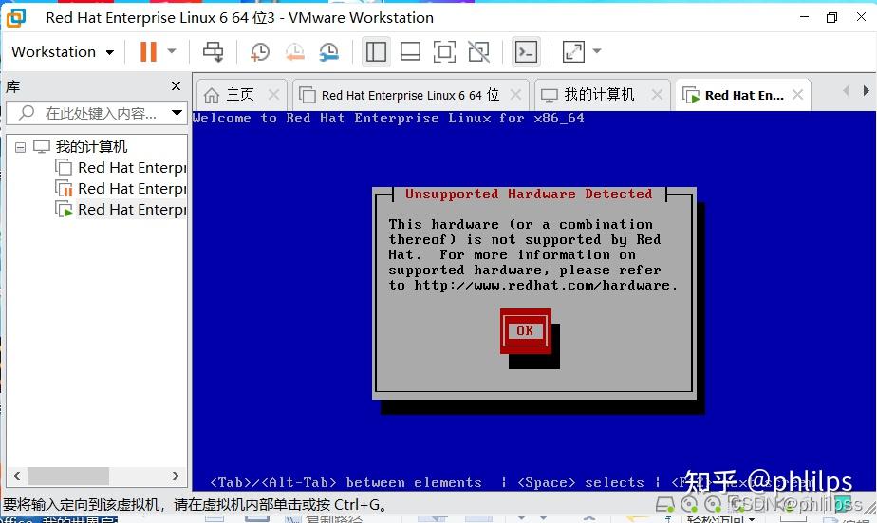Toggle the thumbnail bar view
The height and width of the screenshot is (523, 877).
(x=410, y=52)
